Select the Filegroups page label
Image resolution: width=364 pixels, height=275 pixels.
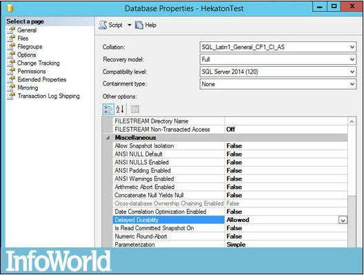click(30, 47)
